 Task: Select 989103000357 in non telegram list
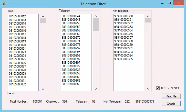123,37
